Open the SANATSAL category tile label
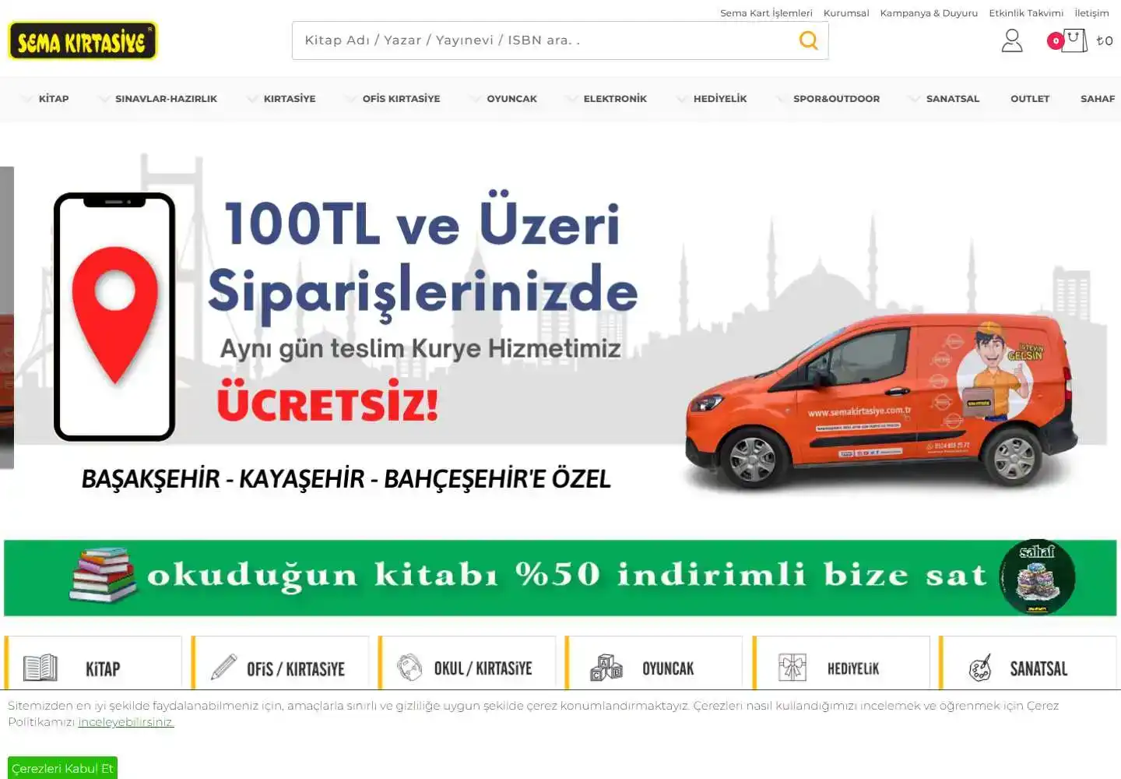1121x779 pixels. [1038, 668]
